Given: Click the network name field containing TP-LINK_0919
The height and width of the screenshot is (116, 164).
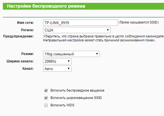Looking at the screenshot, I should (80, 23).
